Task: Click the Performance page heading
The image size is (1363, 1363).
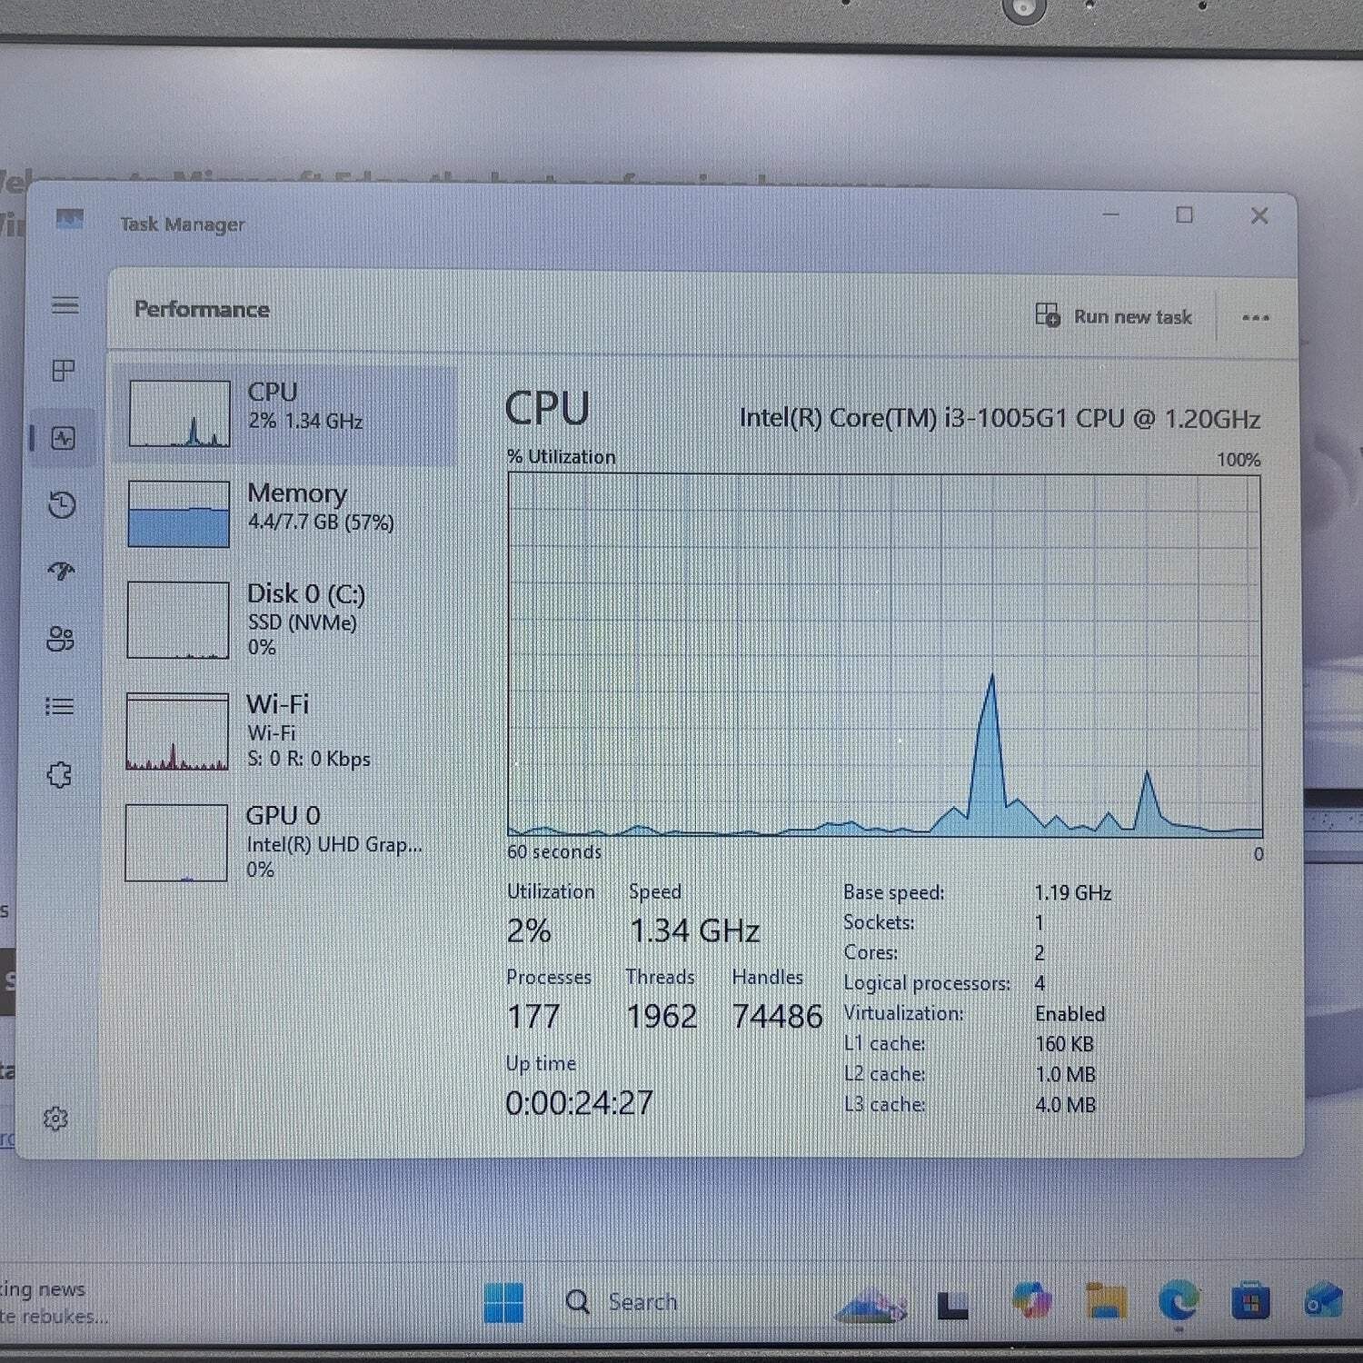Action: coord(202,309)
